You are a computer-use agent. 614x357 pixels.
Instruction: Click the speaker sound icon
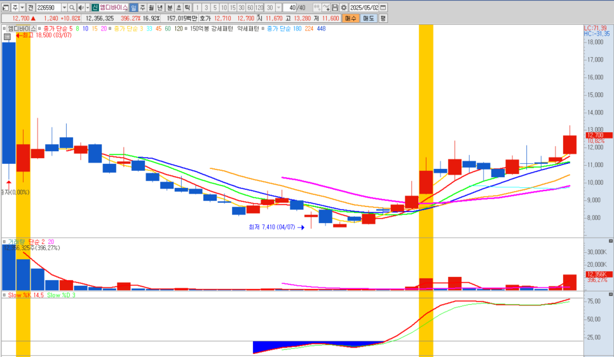[81, 8]
